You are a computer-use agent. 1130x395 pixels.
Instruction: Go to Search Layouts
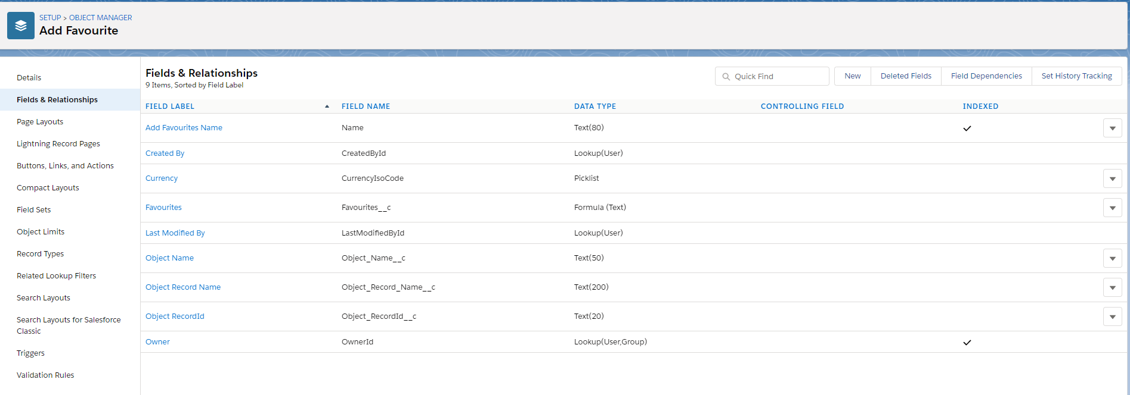coord(44,298)
